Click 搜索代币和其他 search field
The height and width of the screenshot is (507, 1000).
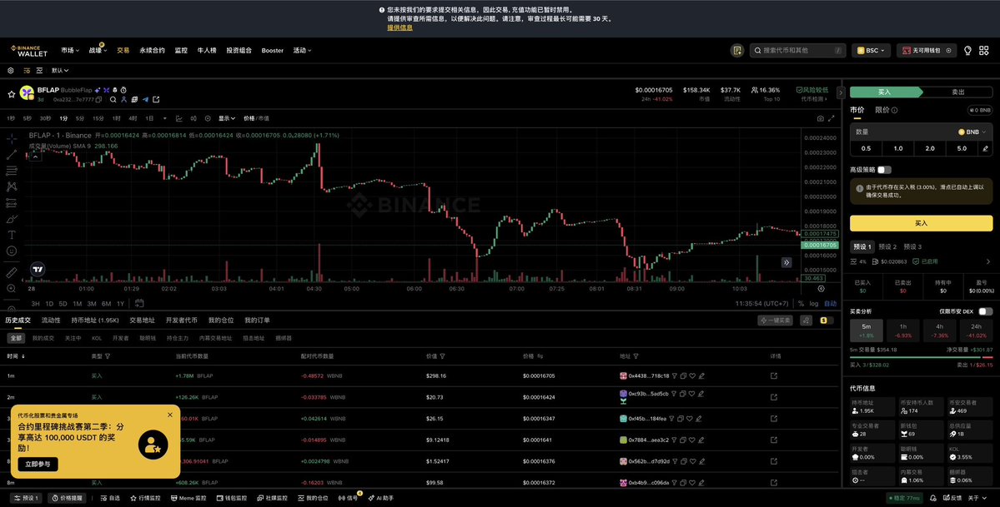(799, 50)
